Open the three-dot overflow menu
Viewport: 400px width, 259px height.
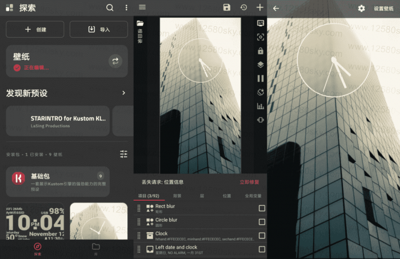pyautogui.click(x=126, y=8)
